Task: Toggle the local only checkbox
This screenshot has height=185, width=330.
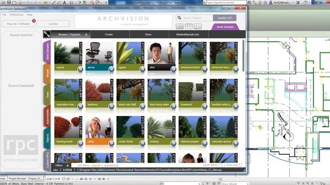Action: click(x=240, y=165)
